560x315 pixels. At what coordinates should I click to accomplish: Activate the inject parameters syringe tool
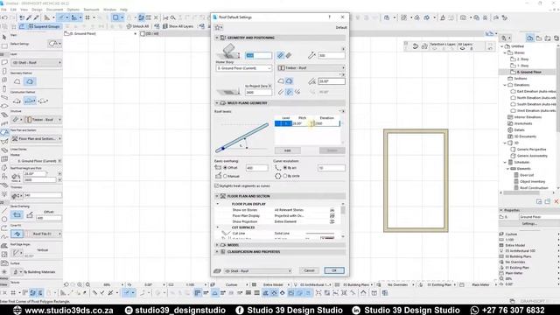pos(36,17)
